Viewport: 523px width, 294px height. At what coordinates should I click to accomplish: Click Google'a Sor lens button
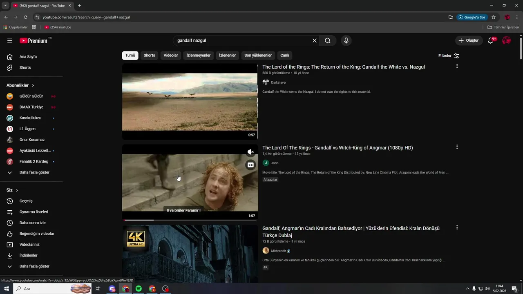tap(472, 17)
